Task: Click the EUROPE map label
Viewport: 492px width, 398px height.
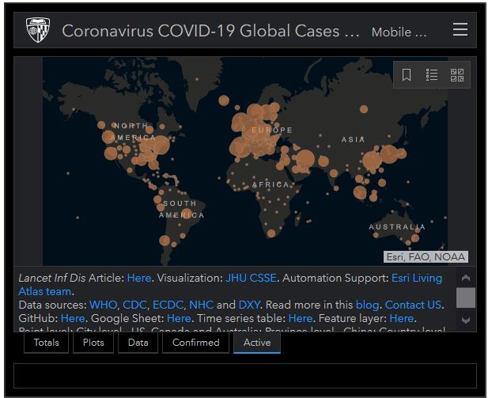Action: (272, 130)
